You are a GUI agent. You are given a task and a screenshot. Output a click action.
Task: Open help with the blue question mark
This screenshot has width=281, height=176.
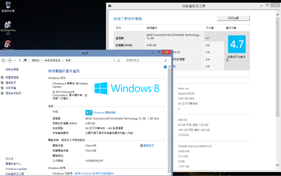165,67
